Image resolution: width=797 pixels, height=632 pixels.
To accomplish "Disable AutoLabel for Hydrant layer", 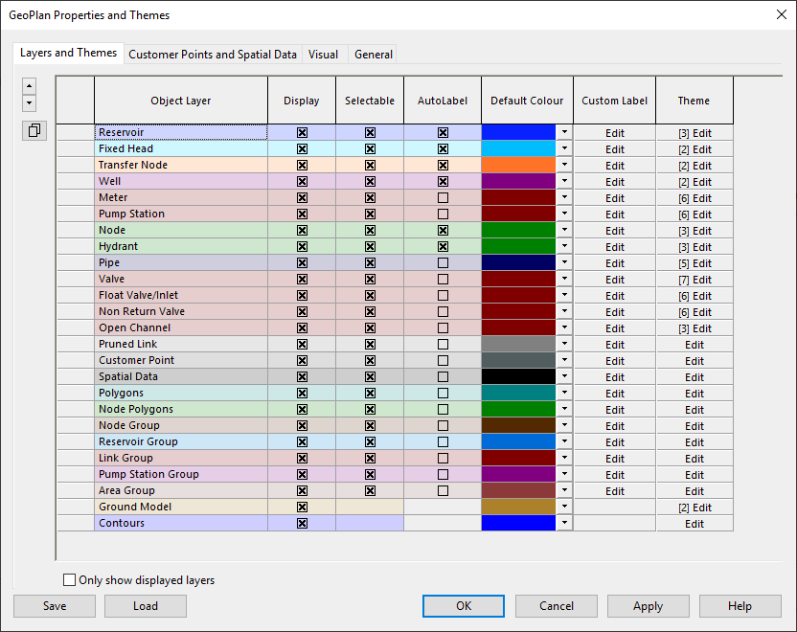I will coord(443,246).
